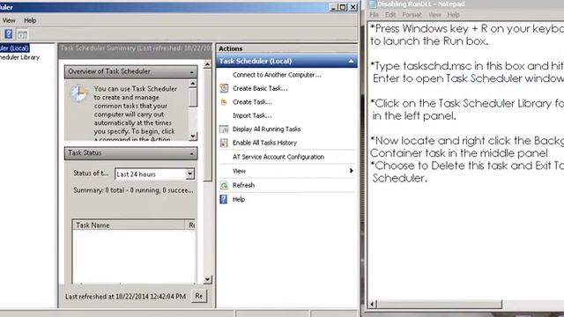
Task: Open the Help menu in Task Scheduler
Action: point(30,20)
